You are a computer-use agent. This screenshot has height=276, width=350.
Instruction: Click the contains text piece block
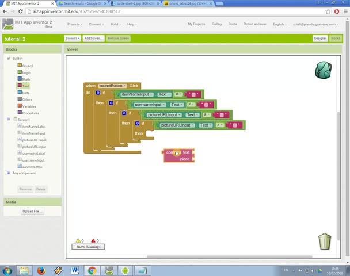178,155
